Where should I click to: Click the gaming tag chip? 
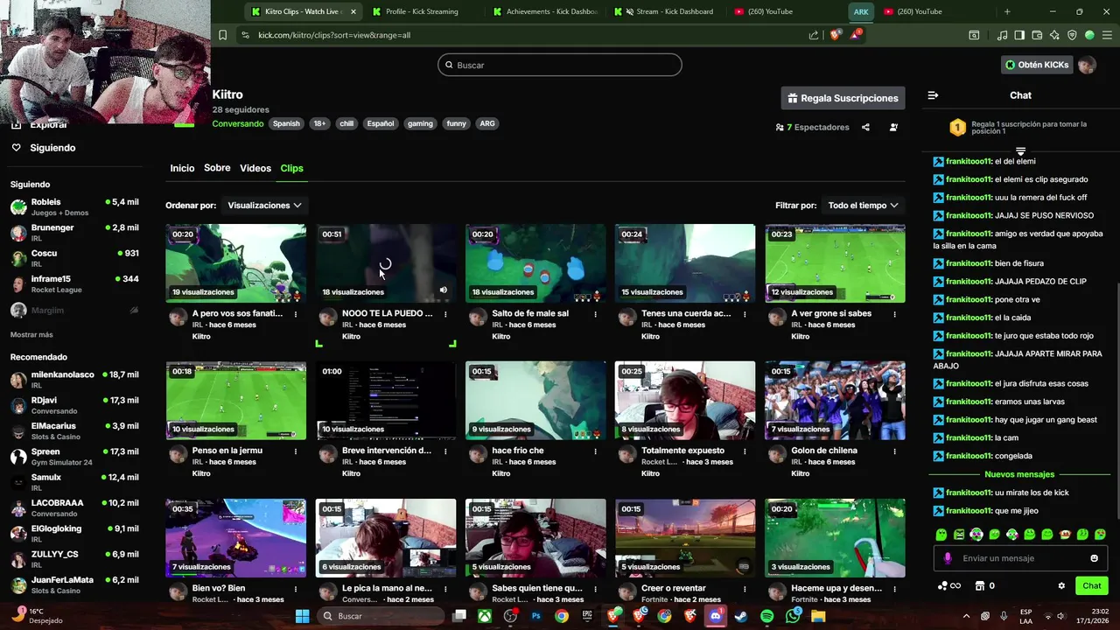[420, 123]
